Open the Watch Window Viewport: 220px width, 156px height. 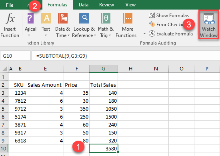coord(209,25)
